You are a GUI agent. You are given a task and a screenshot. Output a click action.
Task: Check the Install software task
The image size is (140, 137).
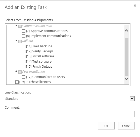tap(24, 57)
